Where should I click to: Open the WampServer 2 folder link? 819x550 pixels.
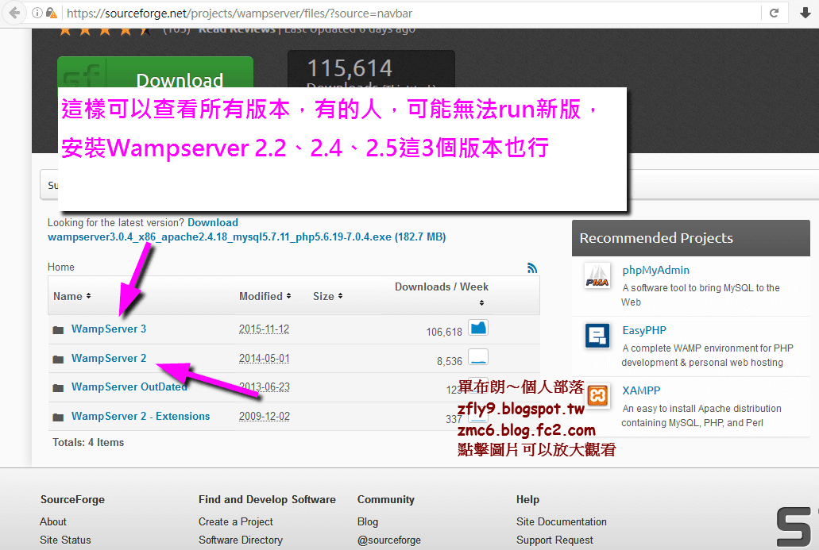point(109,359)
